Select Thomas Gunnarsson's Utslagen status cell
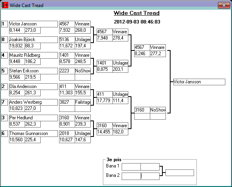Screen dimensions: 232x187 tap(83, 133)
